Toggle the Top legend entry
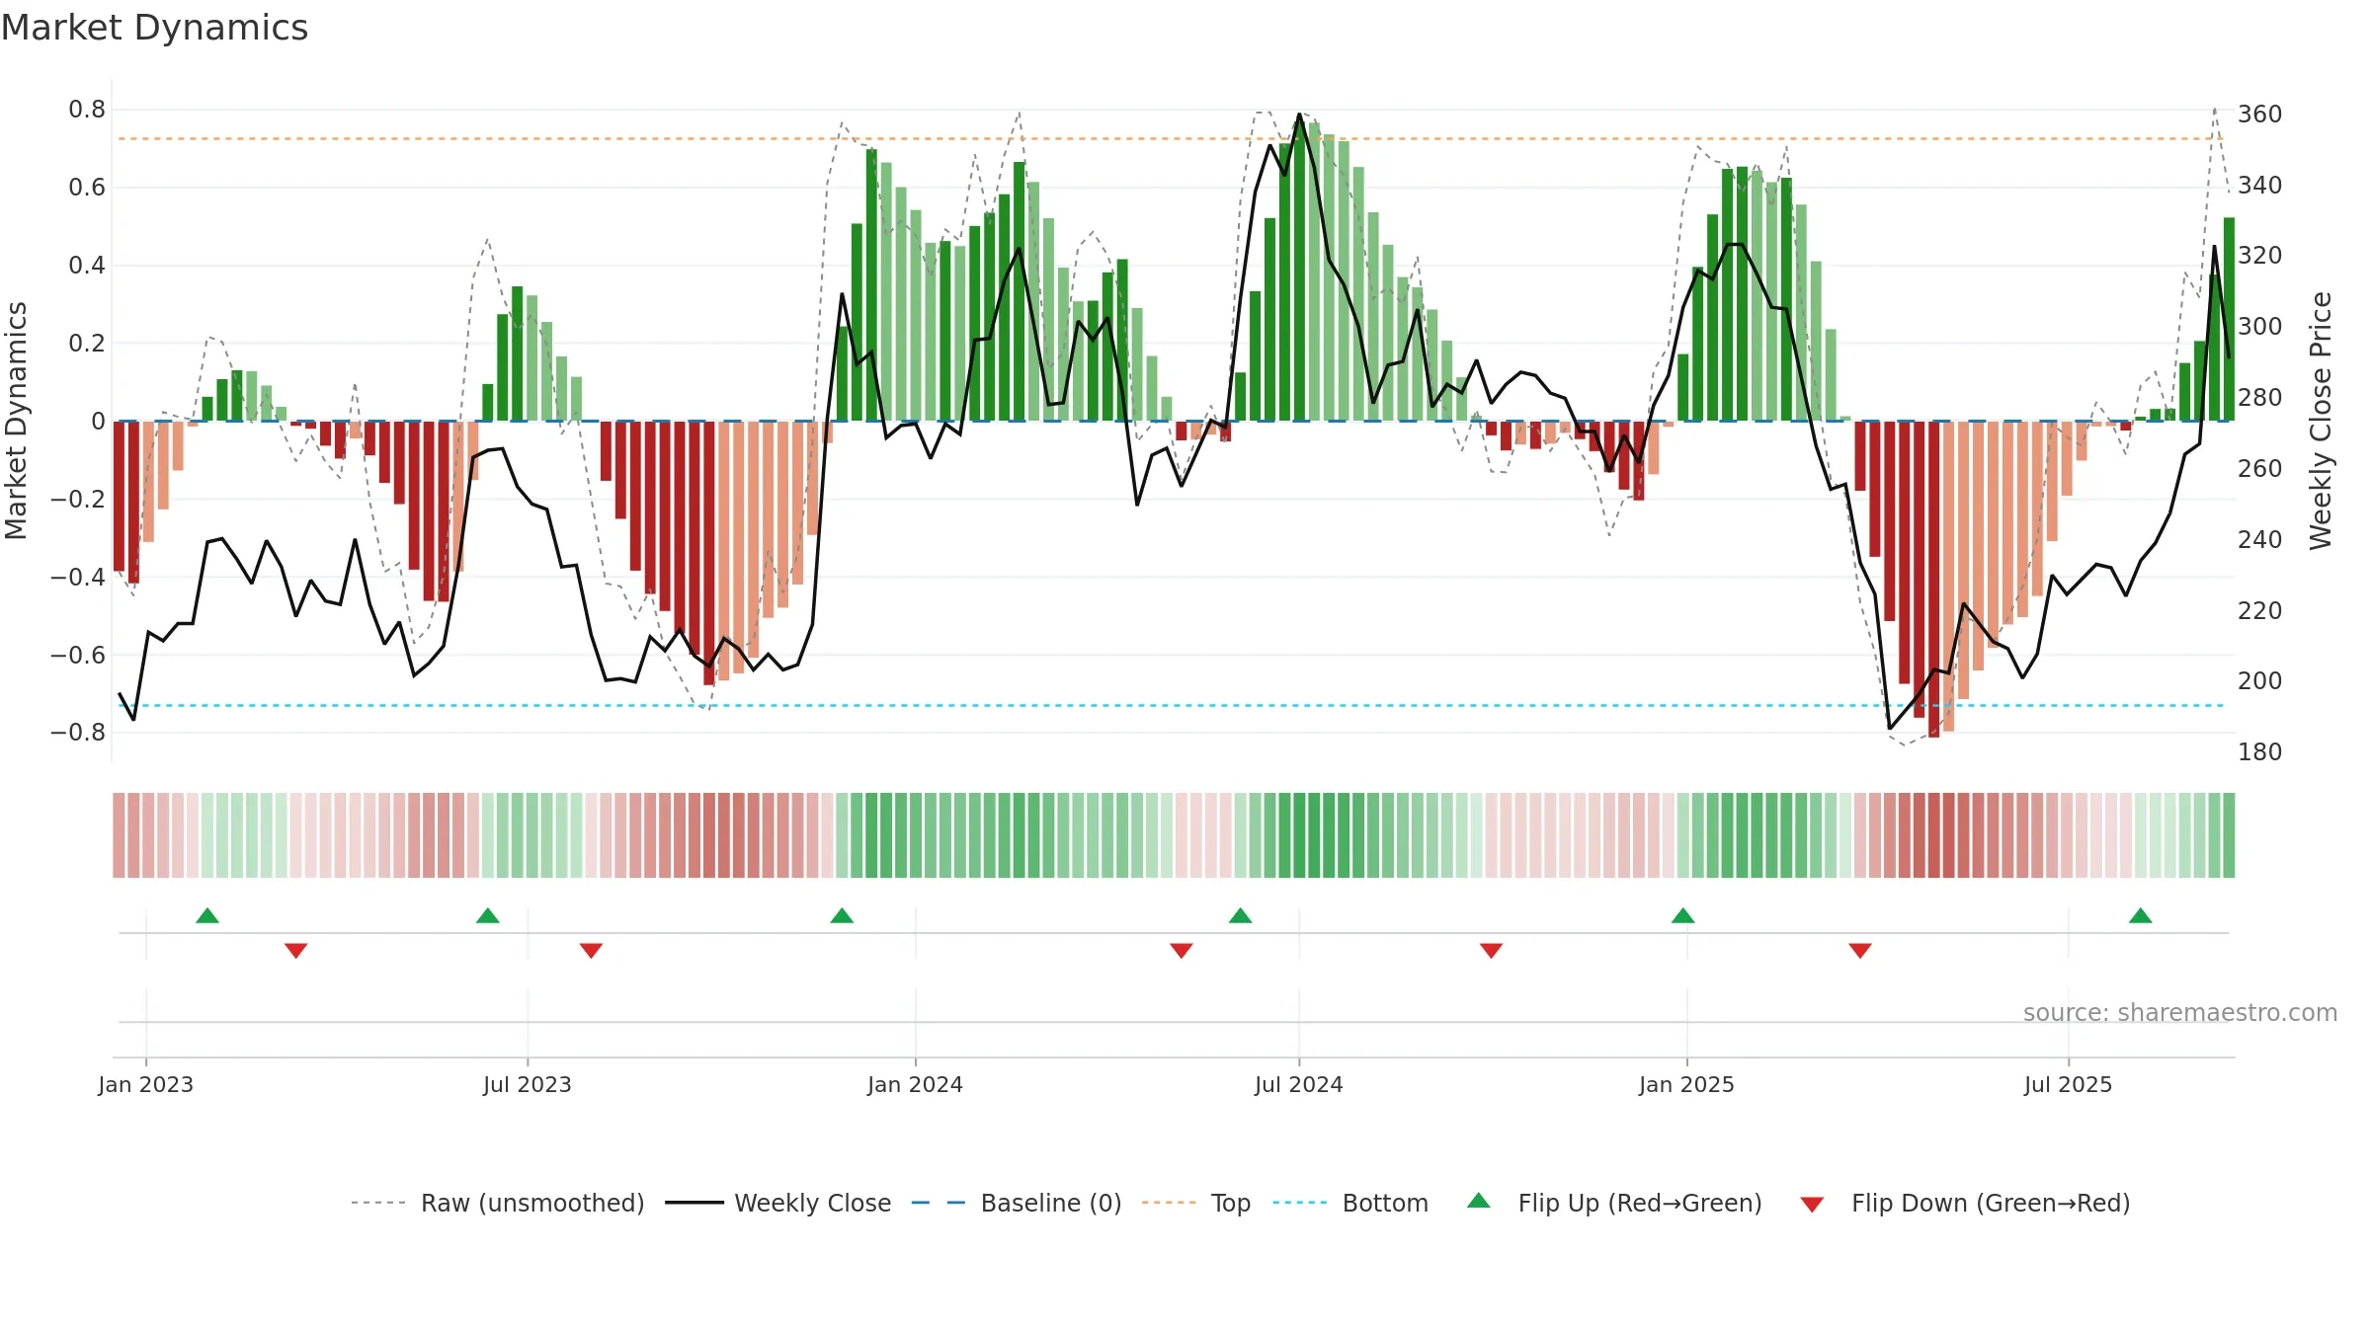This screenshot has width=2371, height=1333. coord(1196,1203)
